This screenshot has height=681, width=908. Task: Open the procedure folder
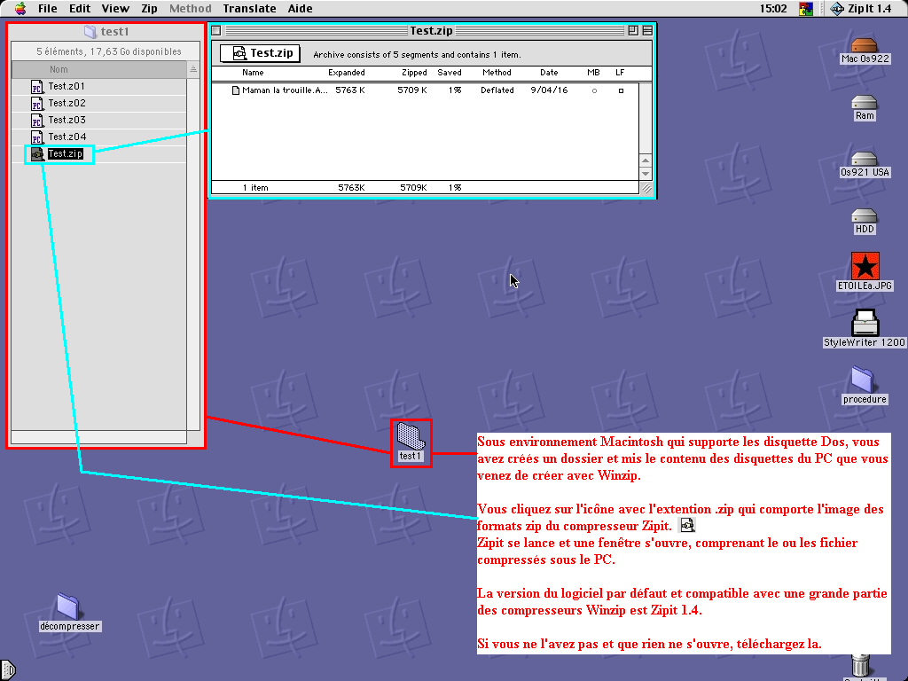pos(864,379)
